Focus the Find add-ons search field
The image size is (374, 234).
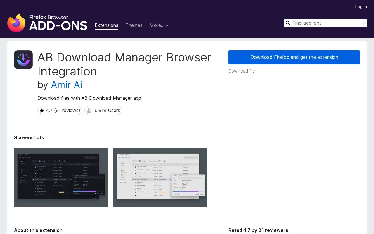[325, 23]
